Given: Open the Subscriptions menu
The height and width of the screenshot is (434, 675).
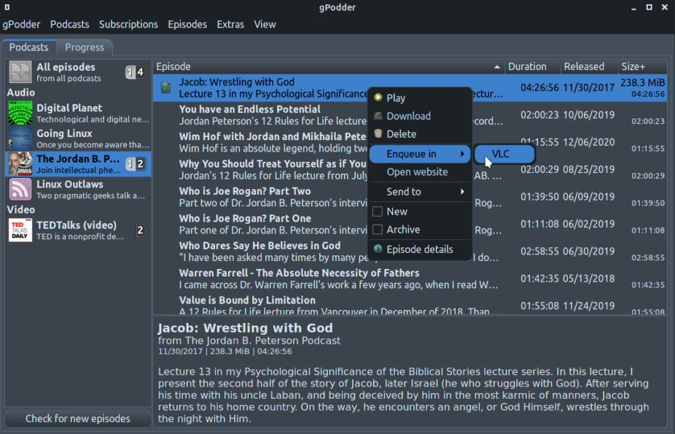Looking at the screenshot, I should pyautogui.click(x=128, y=25).
